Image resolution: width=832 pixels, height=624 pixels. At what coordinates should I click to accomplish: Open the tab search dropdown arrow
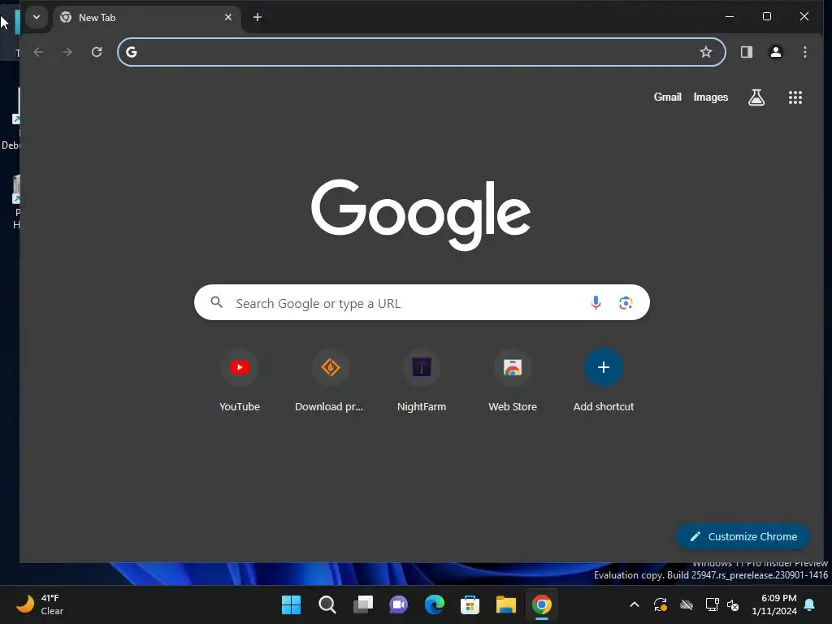point(36,17)
